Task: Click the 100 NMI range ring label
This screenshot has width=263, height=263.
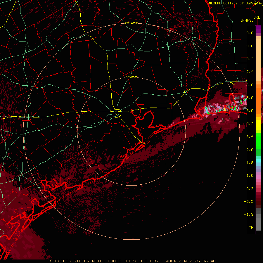Action: pos(131,23)
